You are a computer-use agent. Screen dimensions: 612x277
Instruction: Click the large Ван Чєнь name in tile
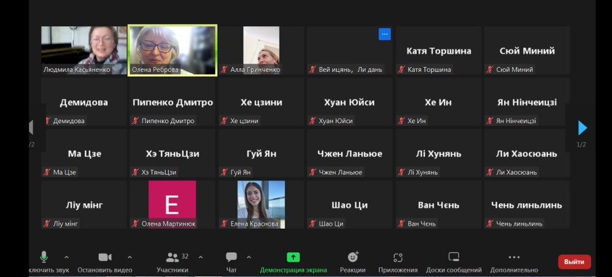[x=438, y=205]
